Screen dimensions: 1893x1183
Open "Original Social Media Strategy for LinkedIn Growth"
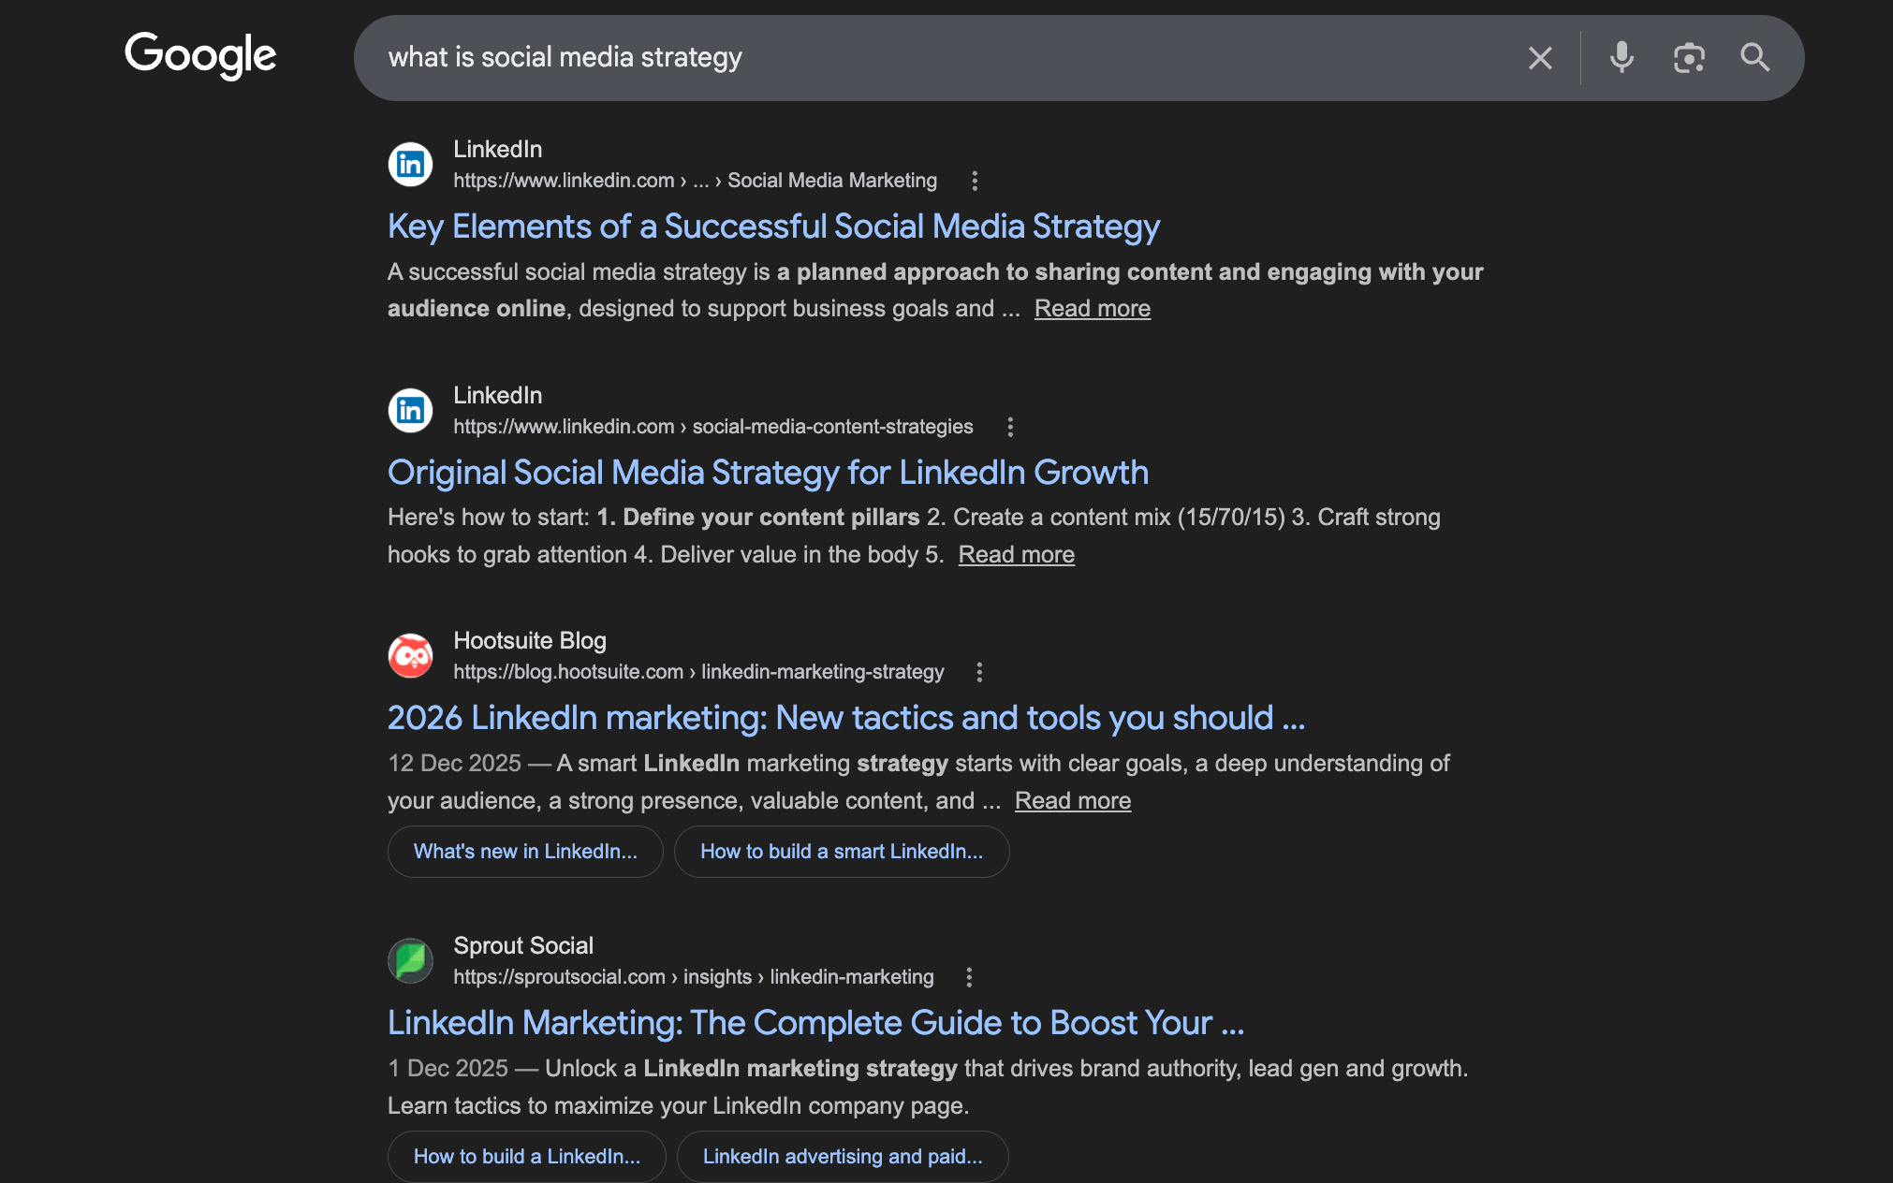pyautogui.click(x=768, y=473)
